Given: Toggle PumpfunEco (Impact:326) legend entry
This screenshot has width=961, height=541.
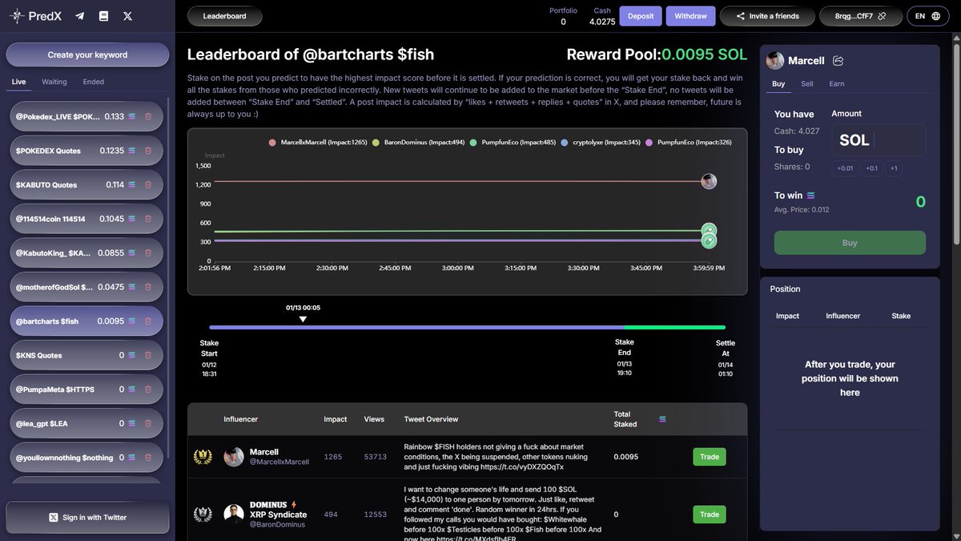Looking at the screenshot, I should coord(689,142).
